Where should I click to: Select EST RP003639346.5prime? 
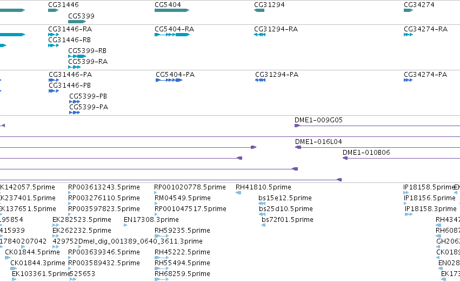[104, 253]
